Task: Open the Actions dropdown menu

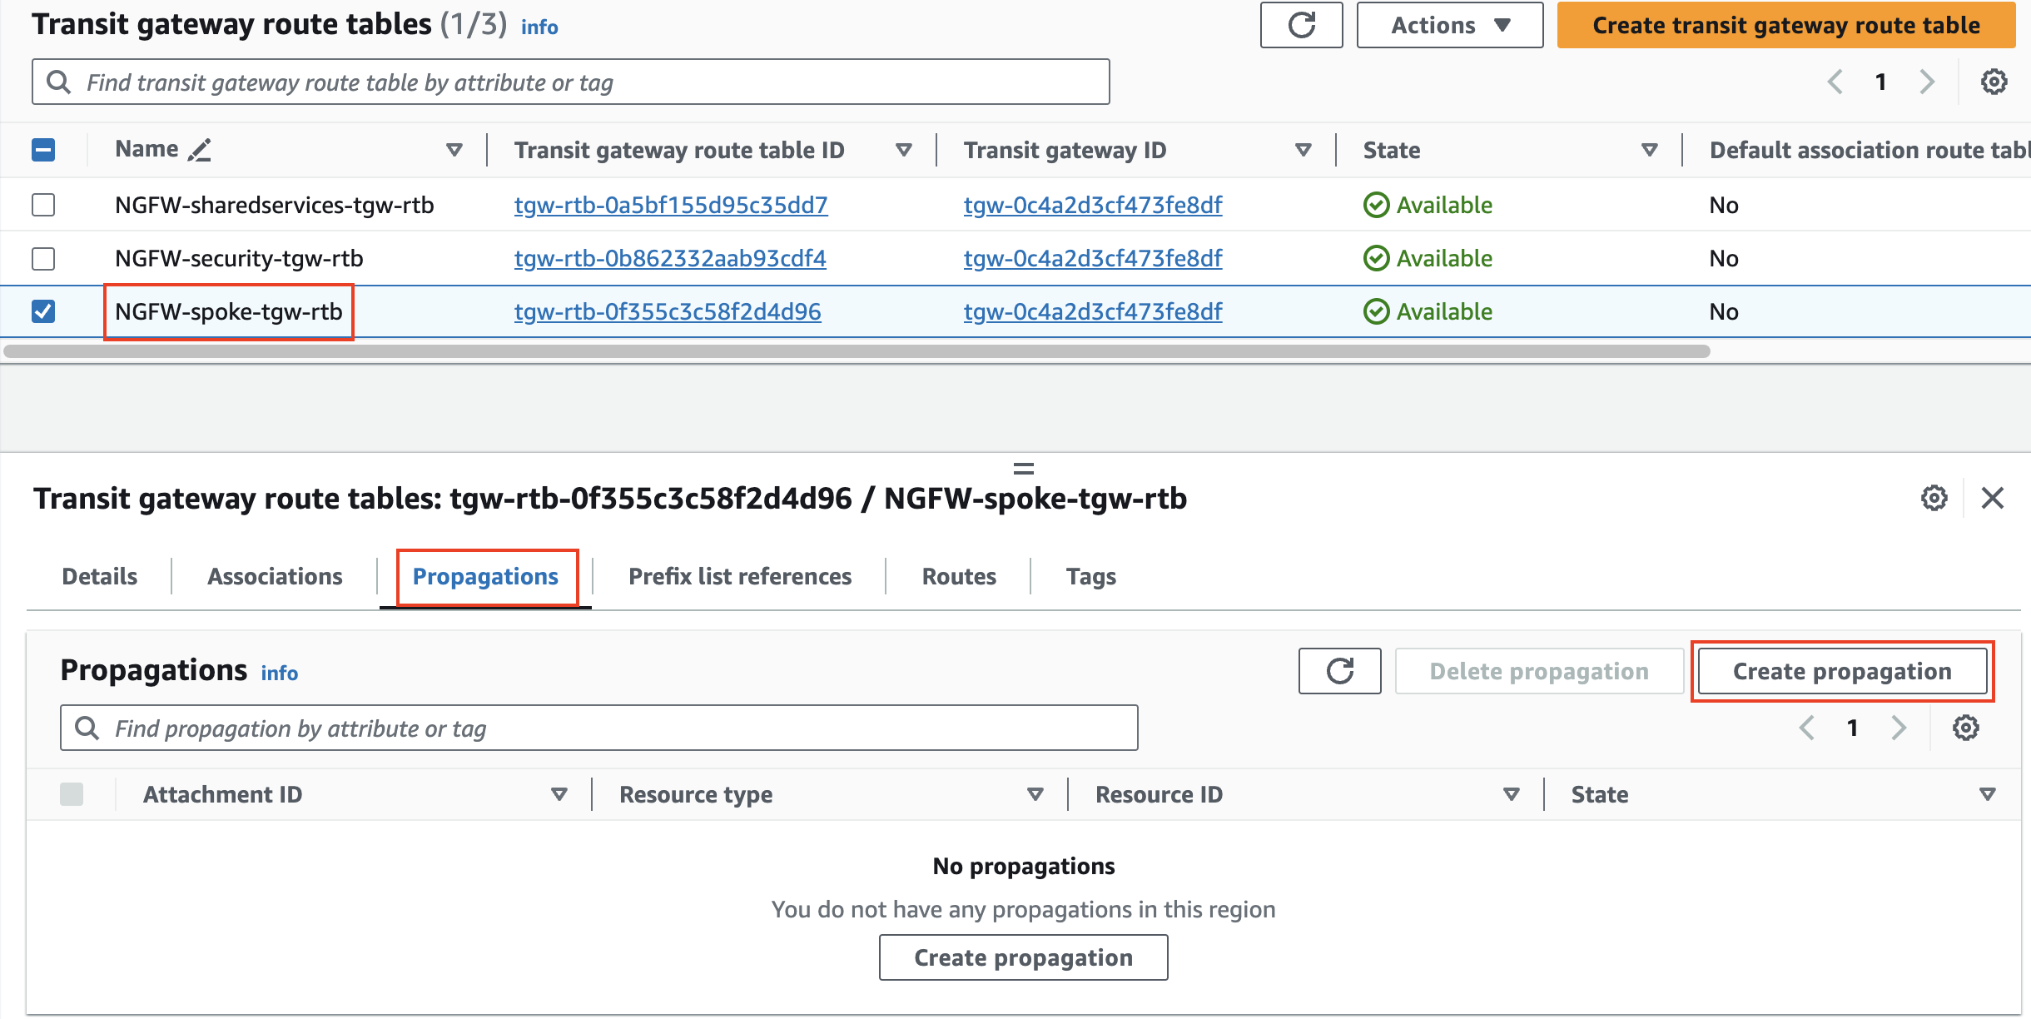Action: click(x=1450, y=25)
